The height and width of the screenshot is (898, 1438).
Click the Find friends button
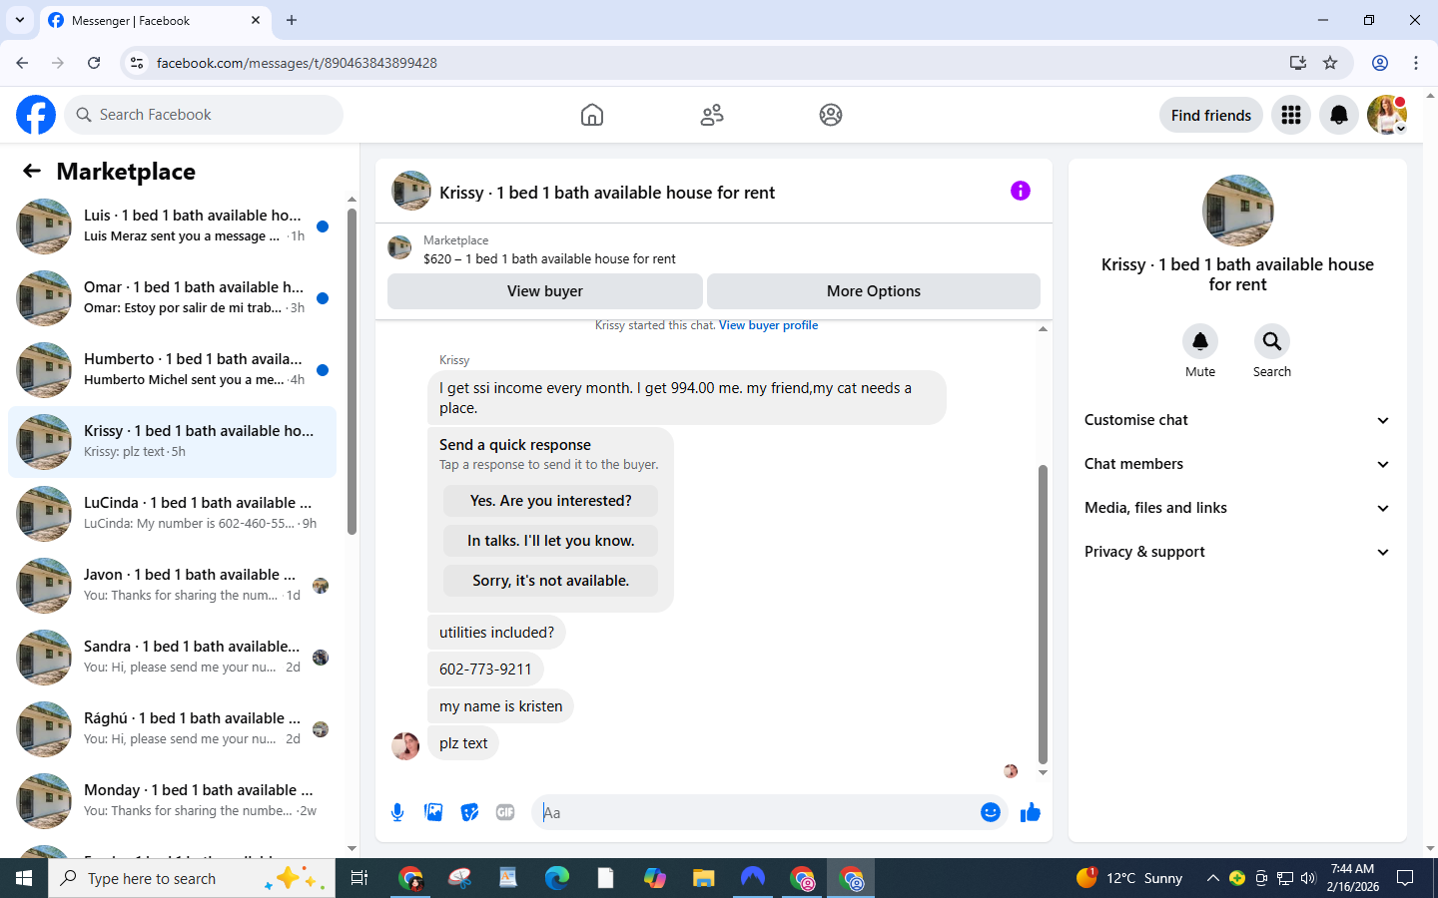tap(1211, 115)
